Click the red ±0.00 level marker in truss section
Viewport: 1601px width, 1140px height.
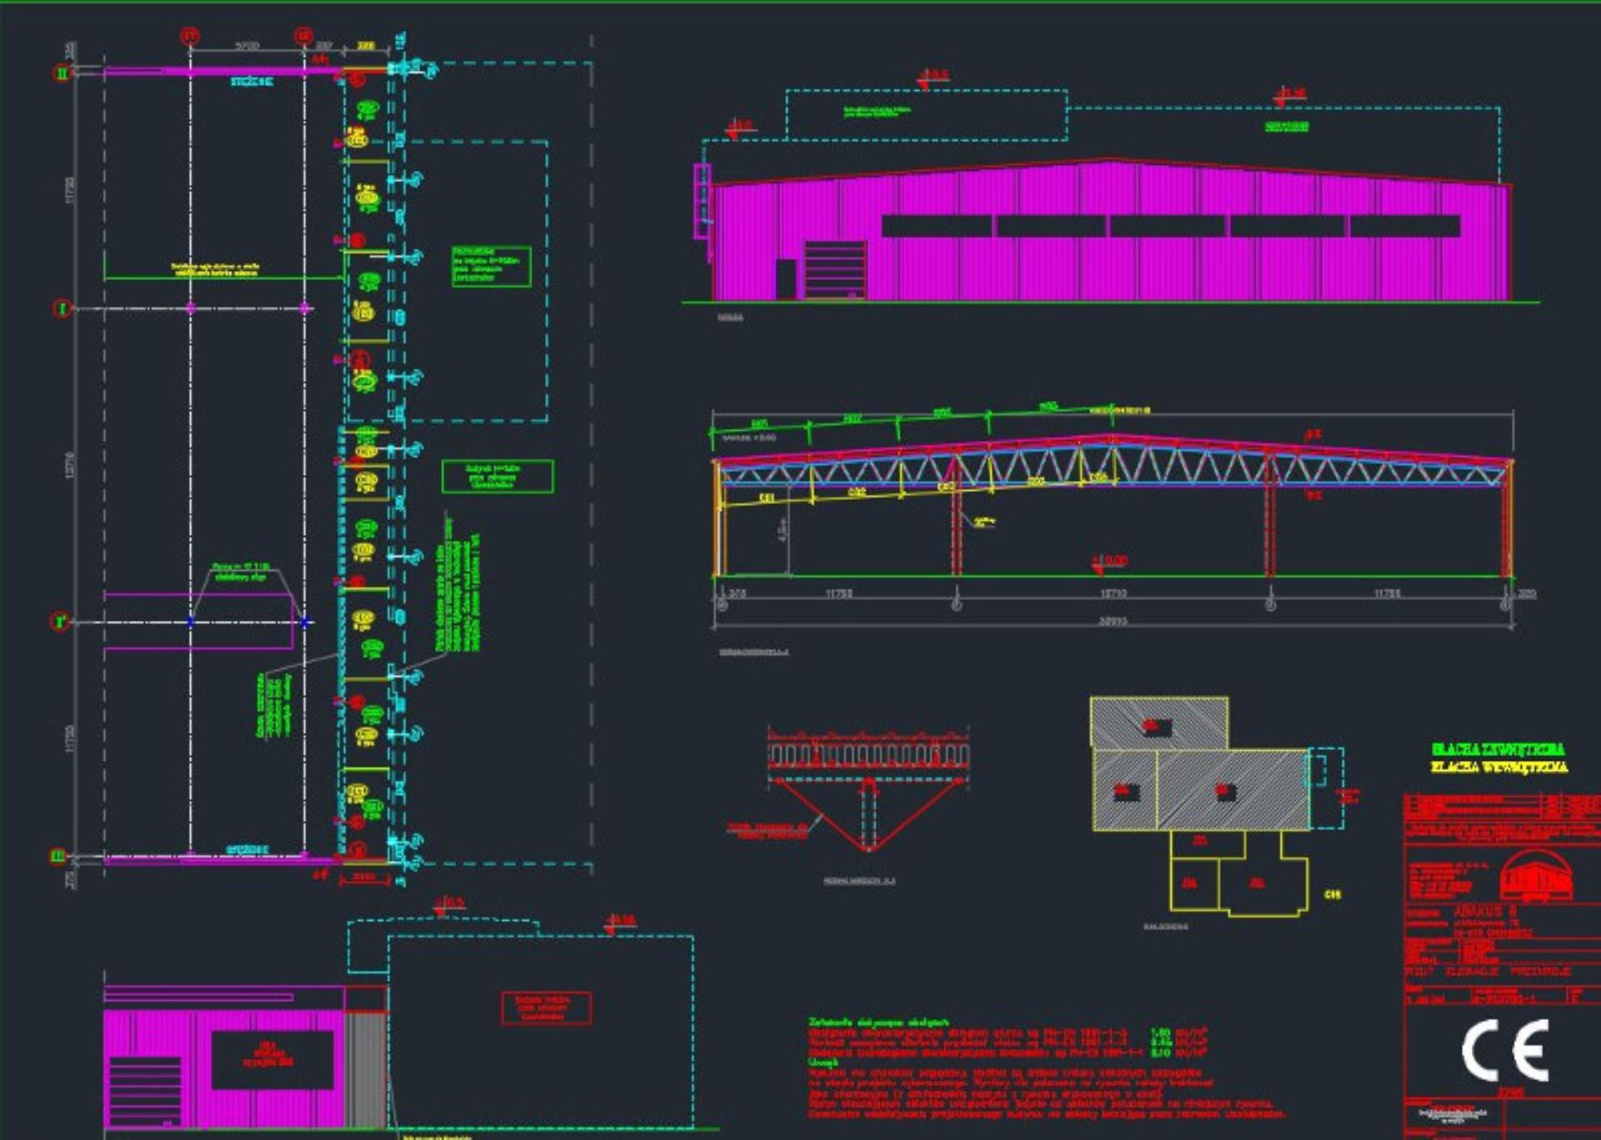(x=1109, y=562)
